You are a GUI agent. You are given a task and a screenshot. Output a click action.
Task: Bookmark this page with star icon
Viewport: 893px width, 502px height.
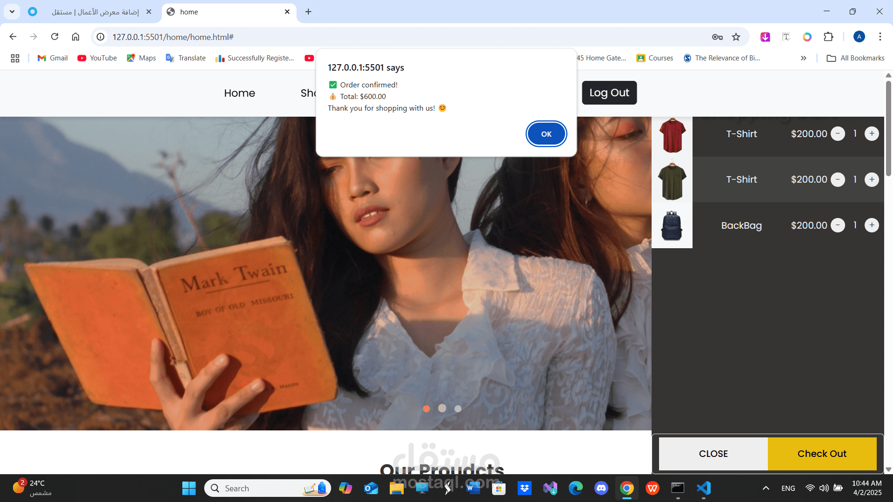(x=736, y=37)
